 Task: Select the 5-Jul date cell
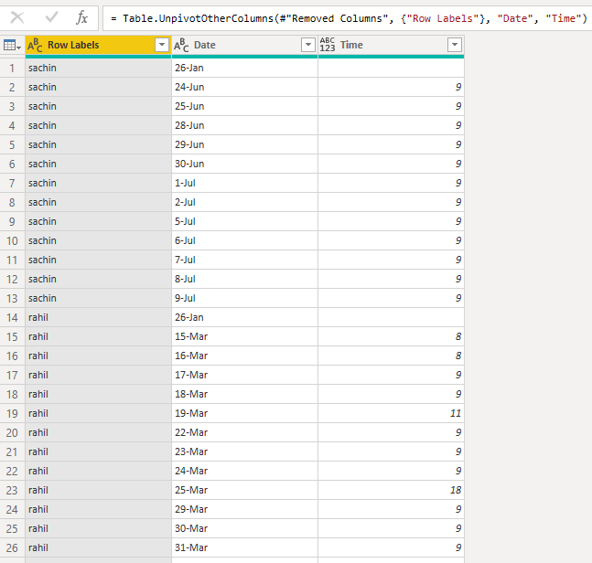(x=244, y=222)
